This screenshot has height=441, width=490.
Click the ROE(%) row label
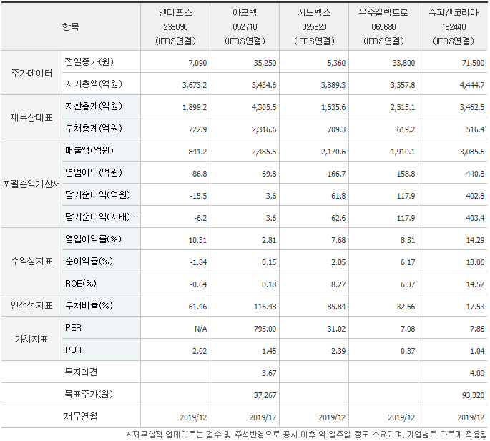pos(81,284)
